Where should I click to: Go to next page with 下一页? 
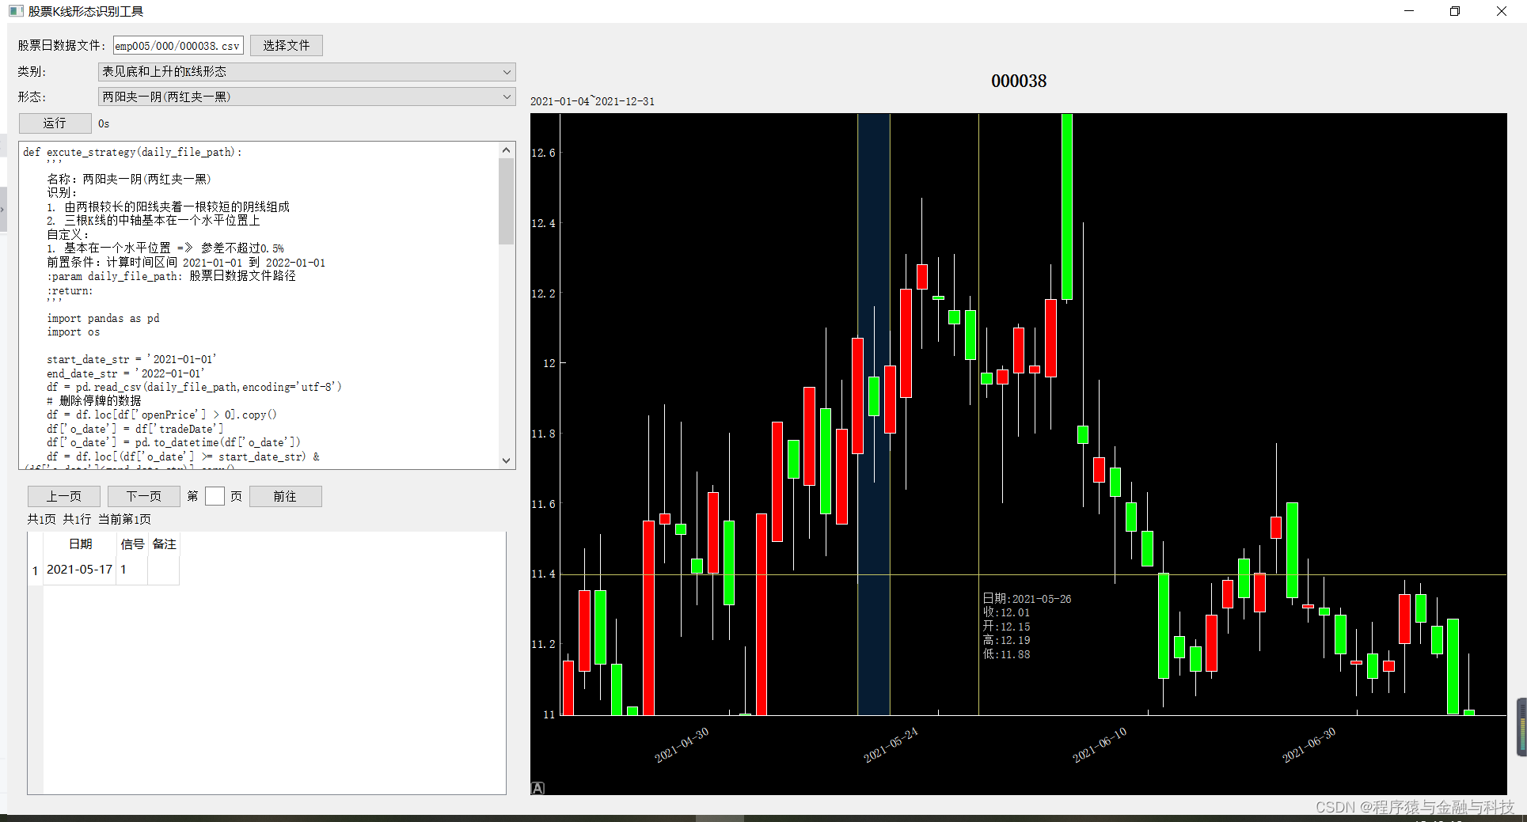click(143, 496)
